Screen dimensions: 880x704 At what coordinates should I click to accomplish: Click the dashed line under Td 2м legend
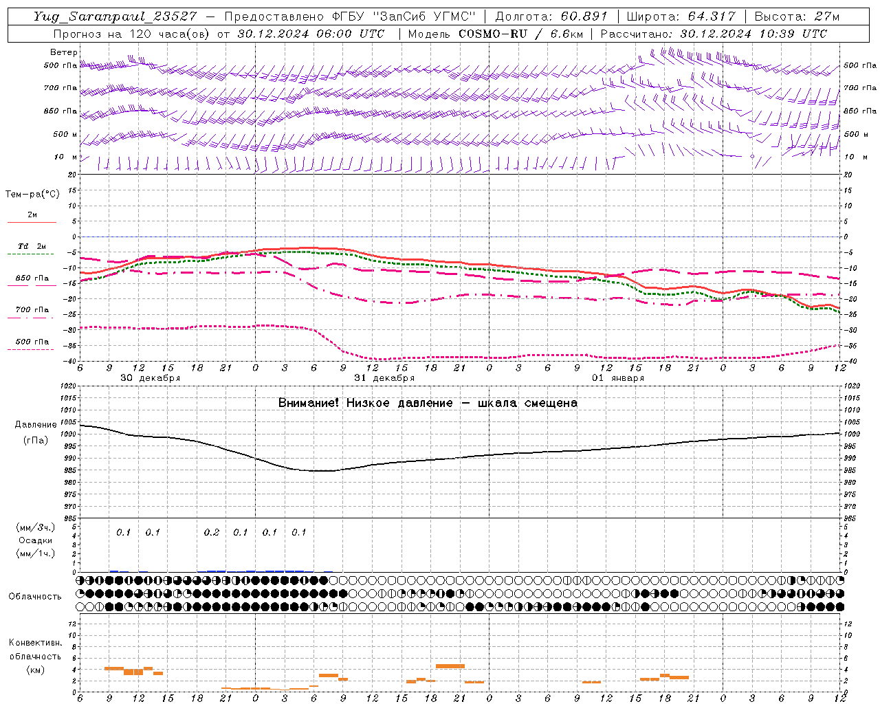click(31, 254)
